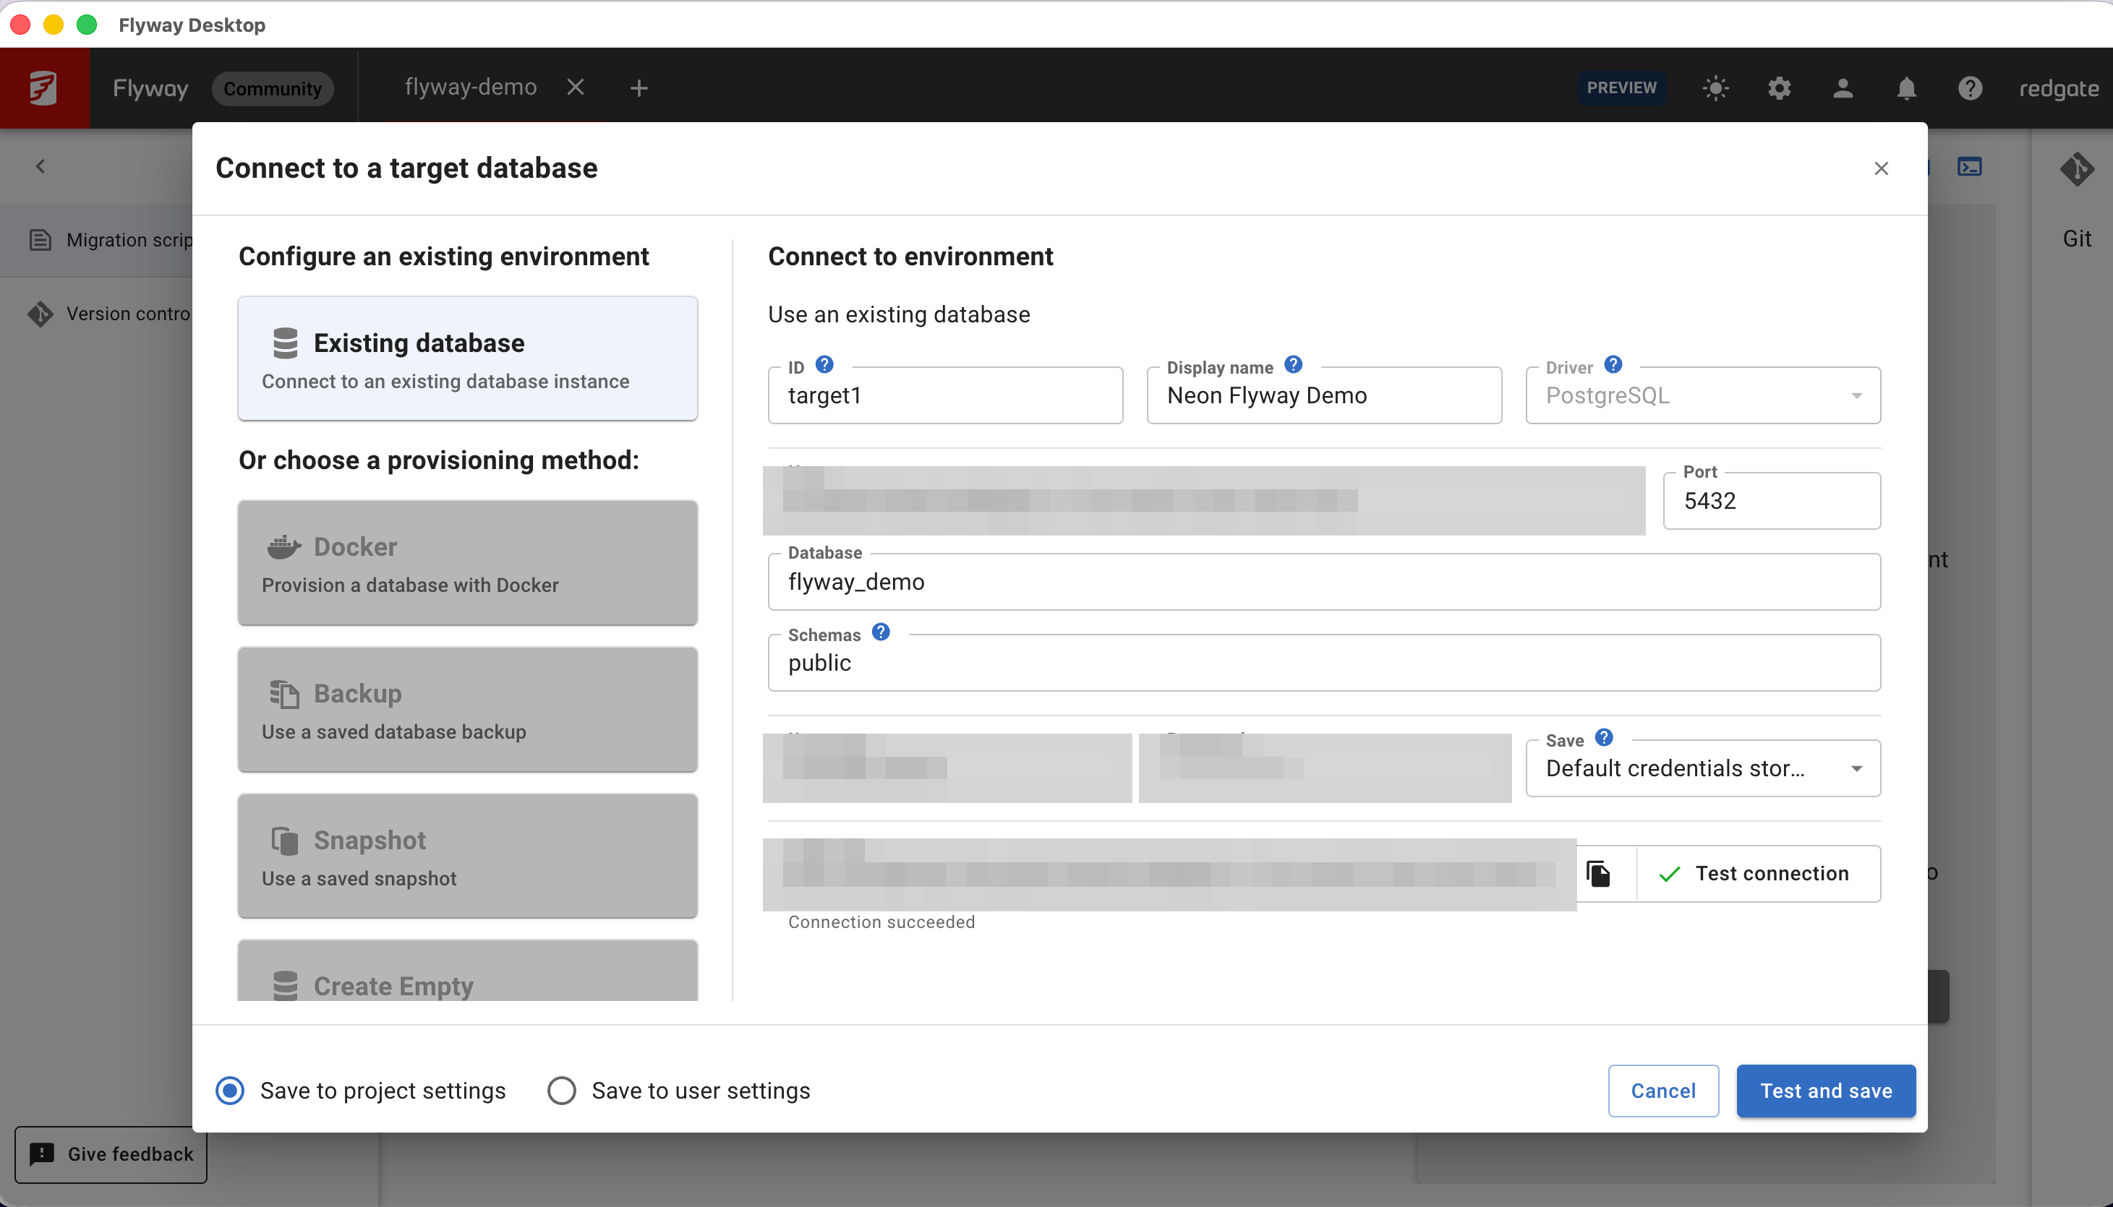Add a new project tab with plus
Image resolution: width=2113 pixels, height=1207 pixels.
coord(639,88)
